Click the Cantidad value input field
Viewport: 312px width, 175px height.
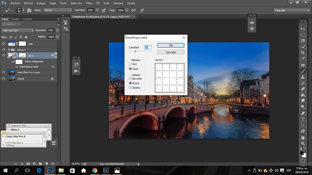click(x=148, y=47)
